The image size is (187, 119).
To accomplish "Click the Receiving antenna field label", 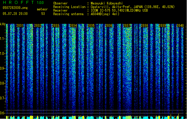I will click(x=68, y=14).
